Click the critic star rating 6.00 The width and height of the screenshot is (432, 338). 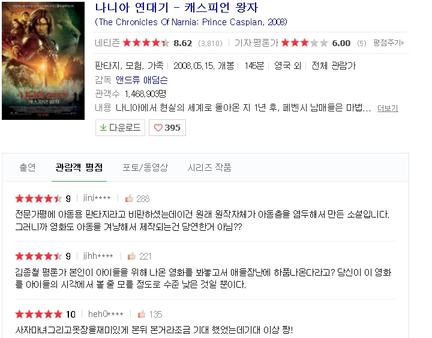coord(304,43)
